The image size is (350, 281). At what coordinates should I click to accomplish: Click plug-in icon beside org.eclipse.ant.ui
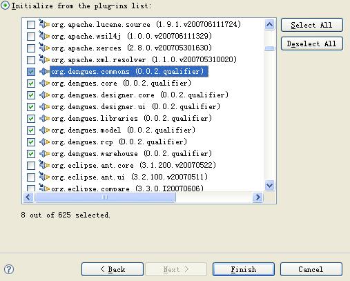coord(44,177)
